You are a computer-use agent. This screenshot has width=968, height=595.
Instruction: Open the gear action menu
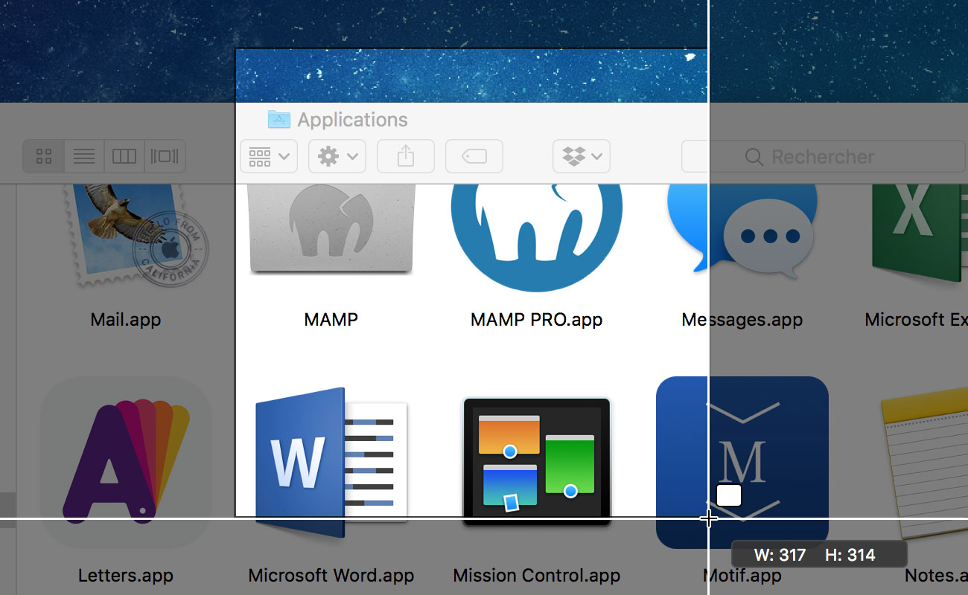[337, 156]
